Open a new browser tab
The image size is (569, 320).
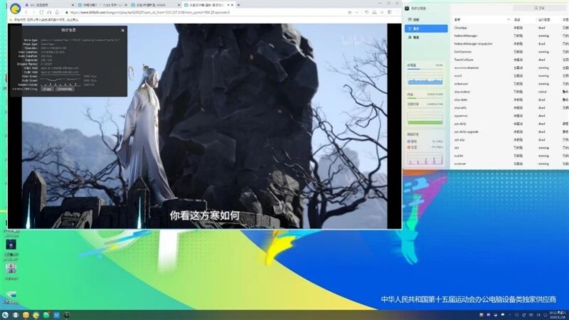(x=238, y=5)
